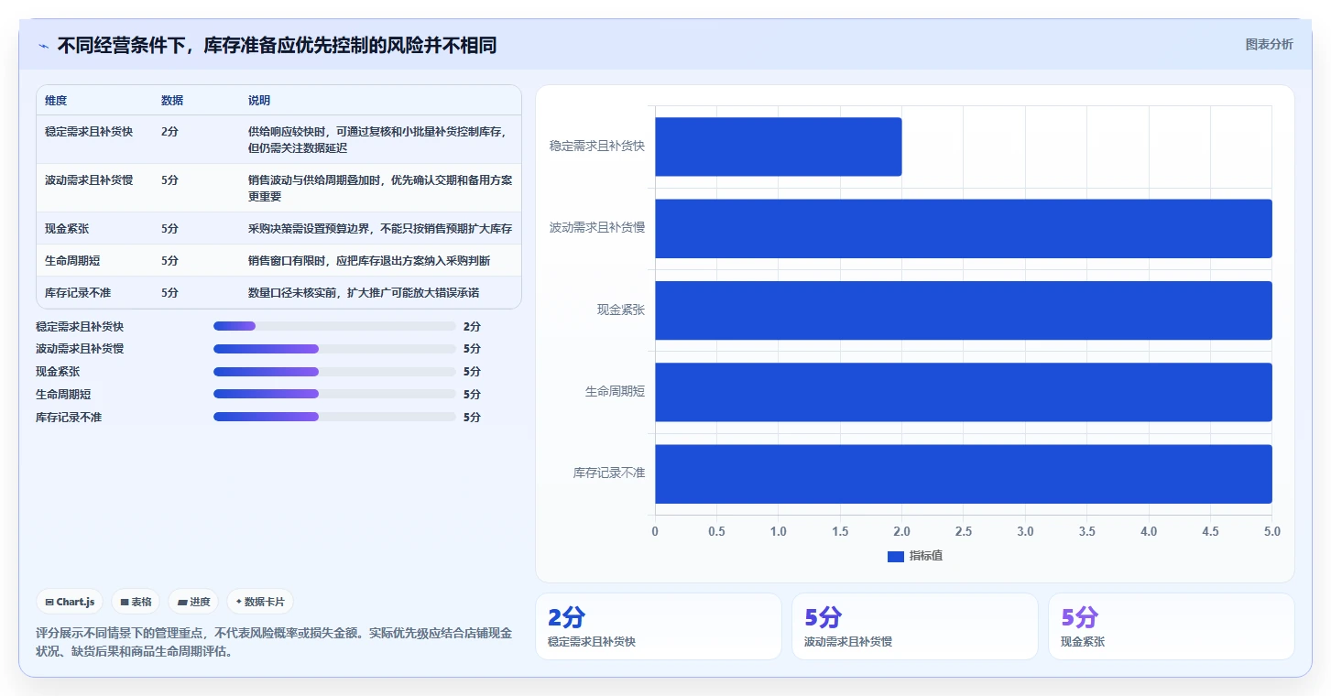Open the 2分 稳定需求且补货快 data card

click(x=659, y=626)
